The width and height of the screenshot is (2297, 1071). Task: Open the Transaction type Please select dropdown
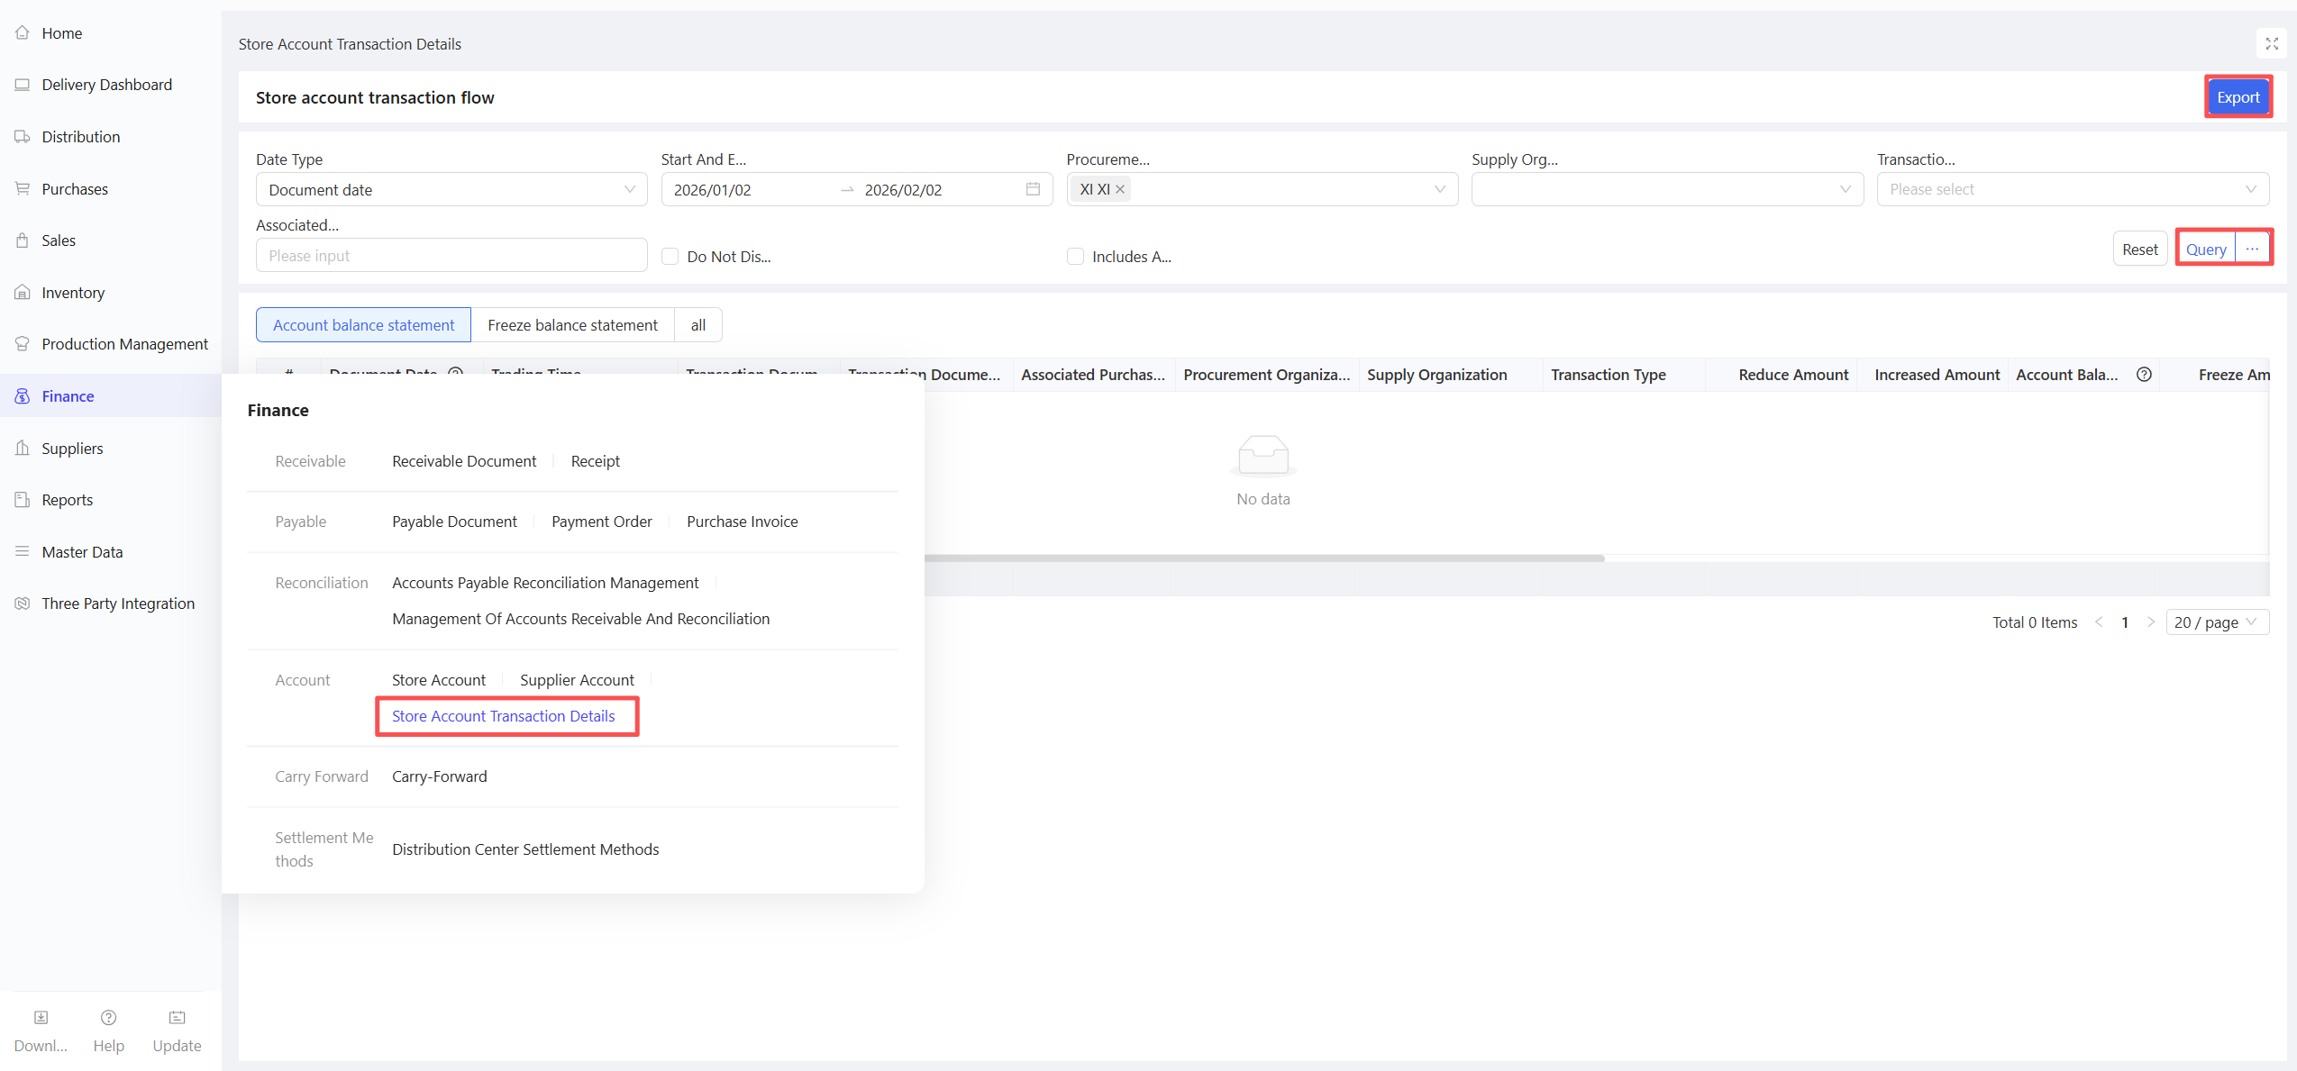coord(2072,189)
